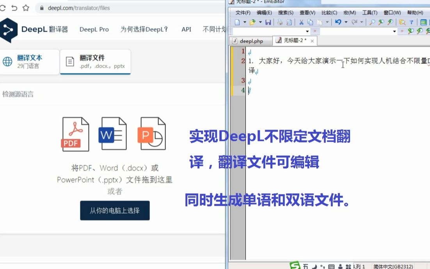Click the soft keyboard icon in IME bar
This screenshot has height=269, width=430.
pos(331,267)
